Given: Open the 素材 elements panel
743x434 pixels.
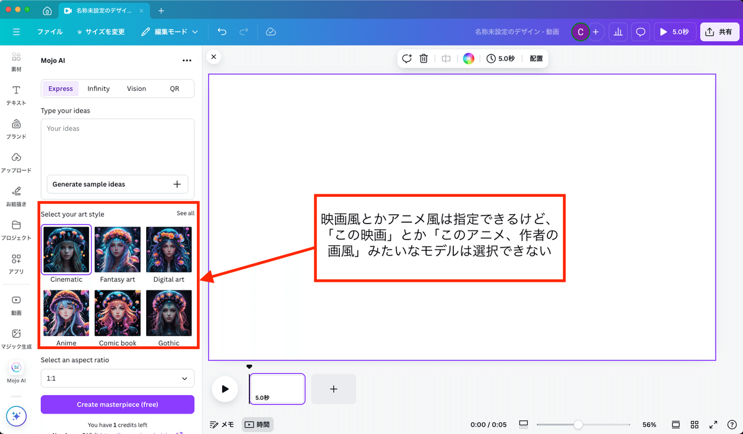Looking at the screenshot, I should (x=16, y=62).
